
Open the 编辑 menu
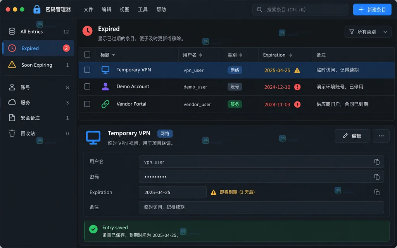click(106, 10)
